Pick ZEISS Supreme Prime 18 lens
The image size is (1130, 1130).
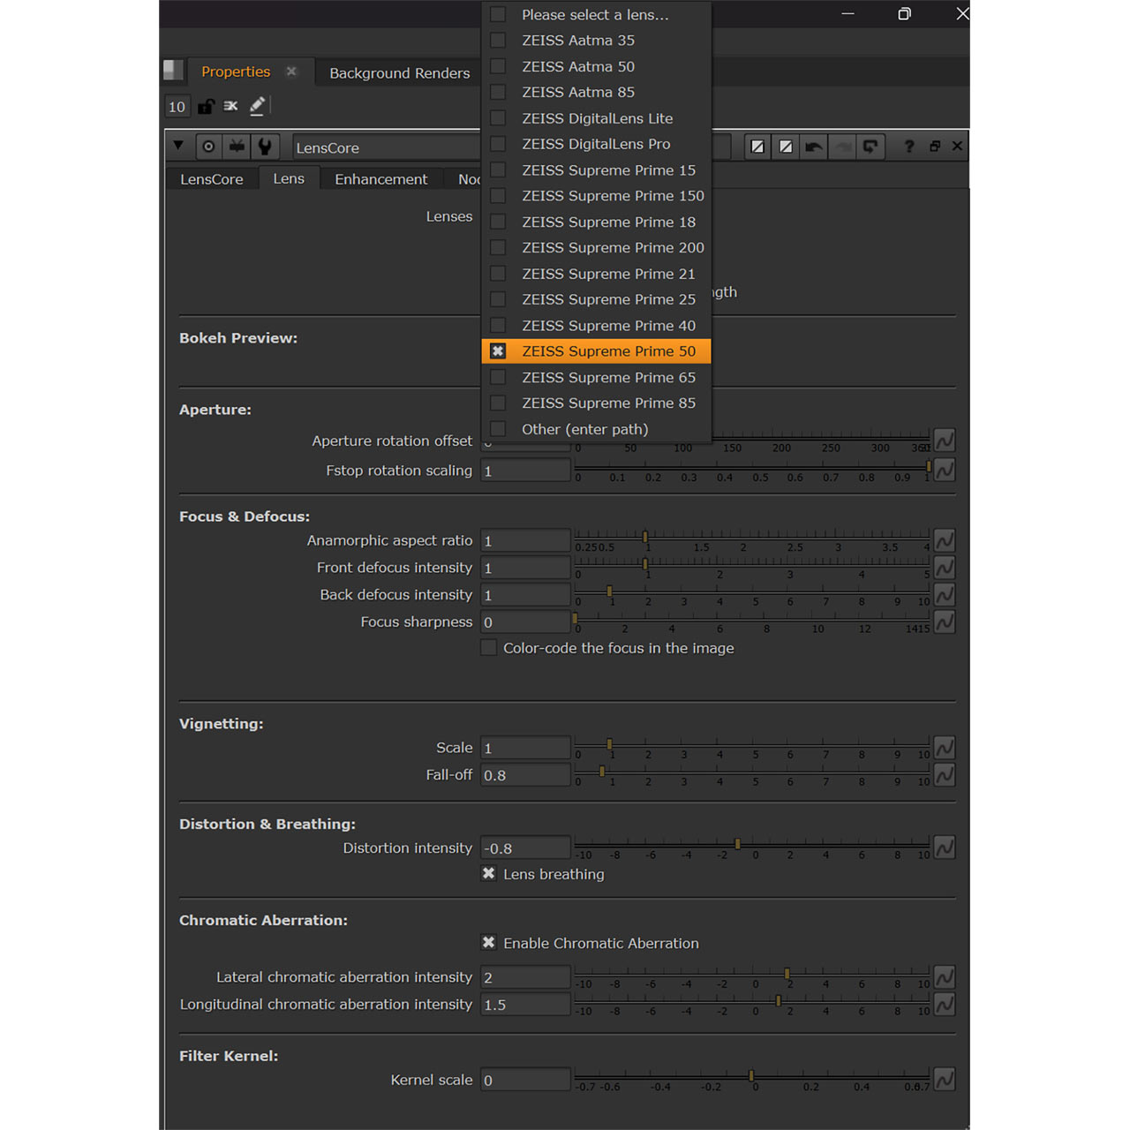tap(596, 222)
